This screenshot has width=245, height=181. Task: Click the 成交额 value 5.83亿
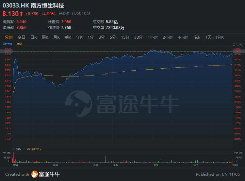coord(112,22)
